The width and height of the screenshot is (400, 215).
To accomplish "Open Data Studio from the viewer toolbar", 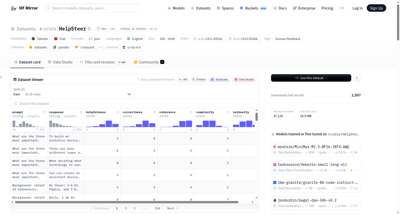I will (244, 79).
